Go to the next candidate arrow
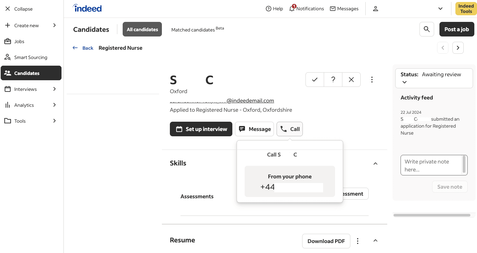 (458, 48)
